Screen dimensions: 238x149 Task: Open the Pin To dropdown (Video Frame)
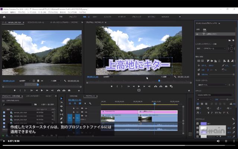[214, 48]
